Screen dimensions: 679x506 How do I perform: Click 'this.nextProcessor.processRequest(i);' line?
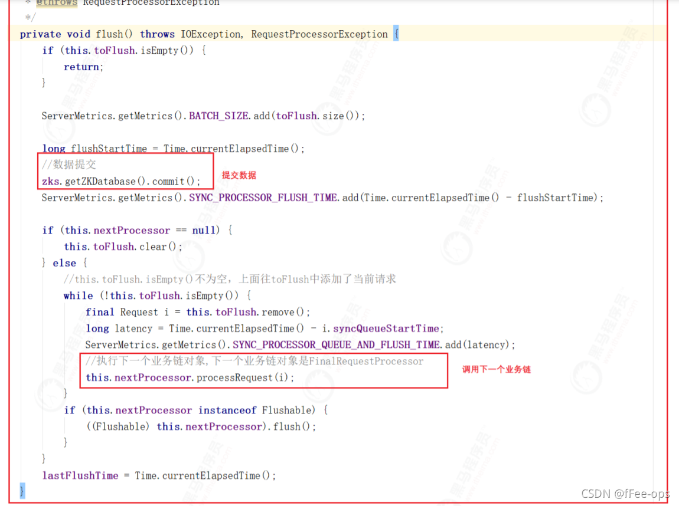click(x=190, y=377)
